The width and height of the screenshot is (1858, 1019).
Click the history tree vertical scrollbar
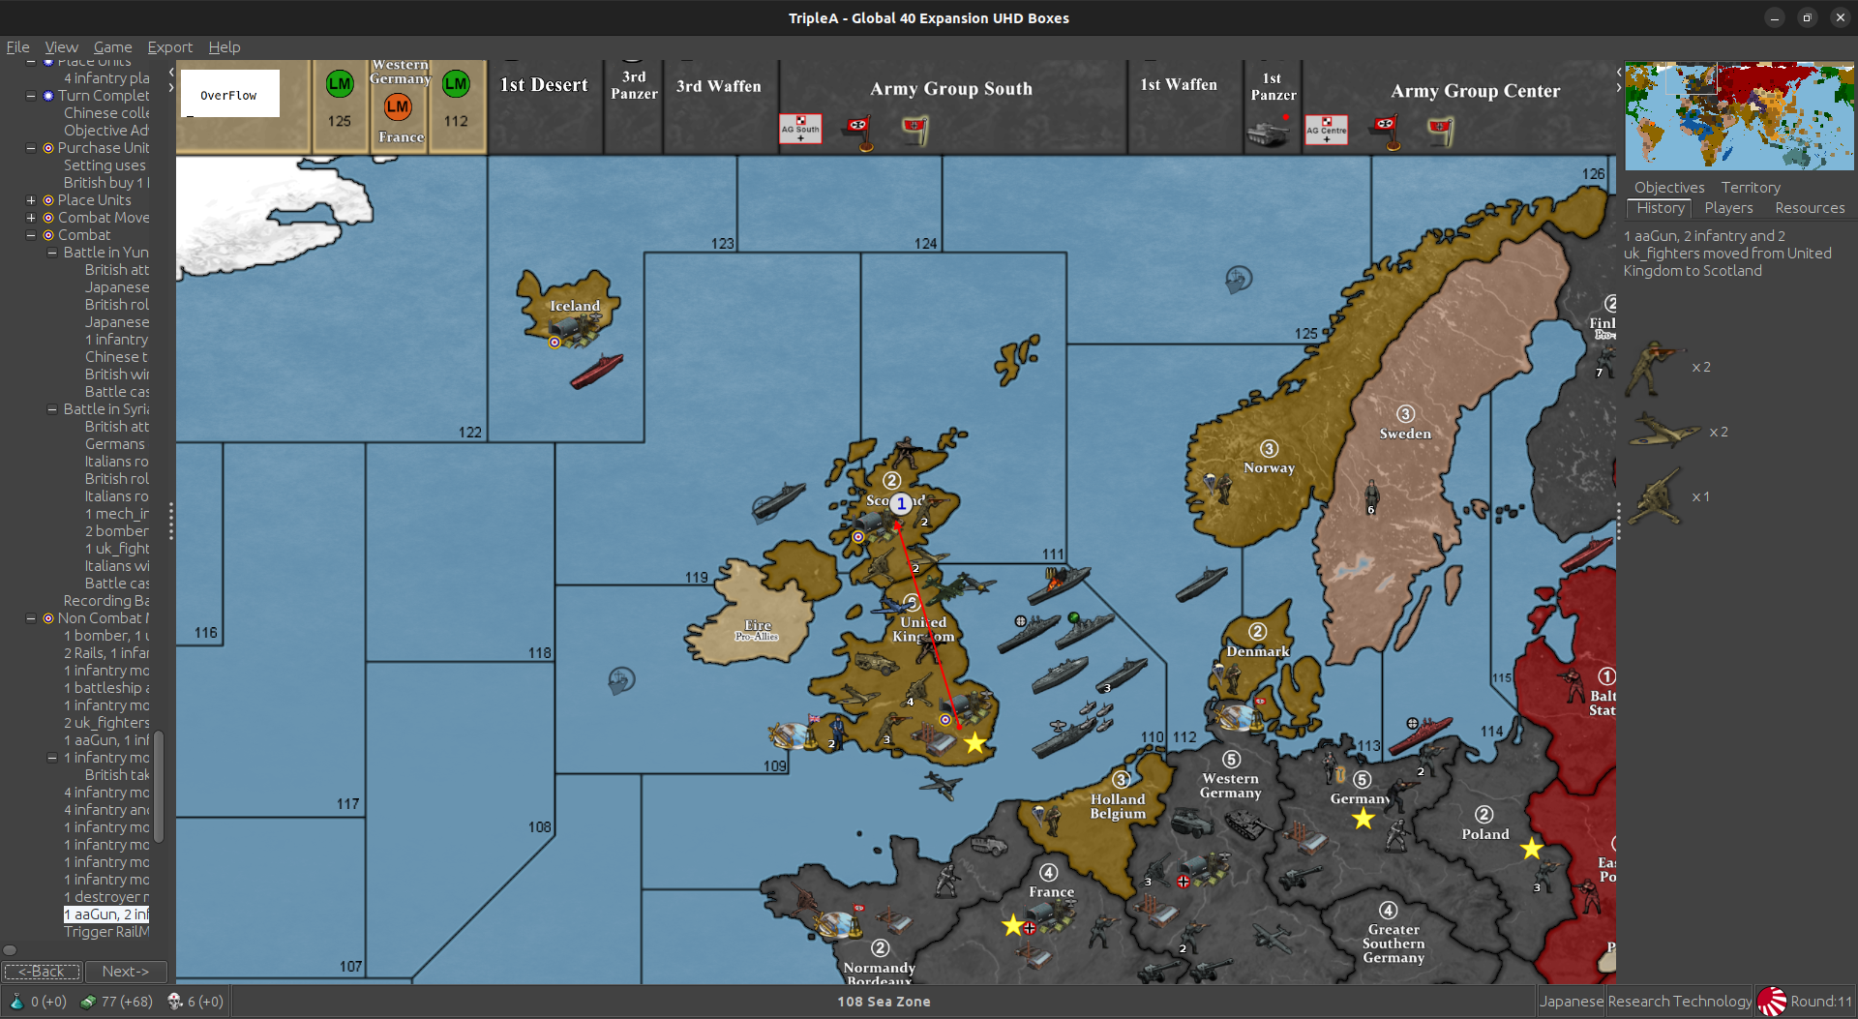pos(159,786)
